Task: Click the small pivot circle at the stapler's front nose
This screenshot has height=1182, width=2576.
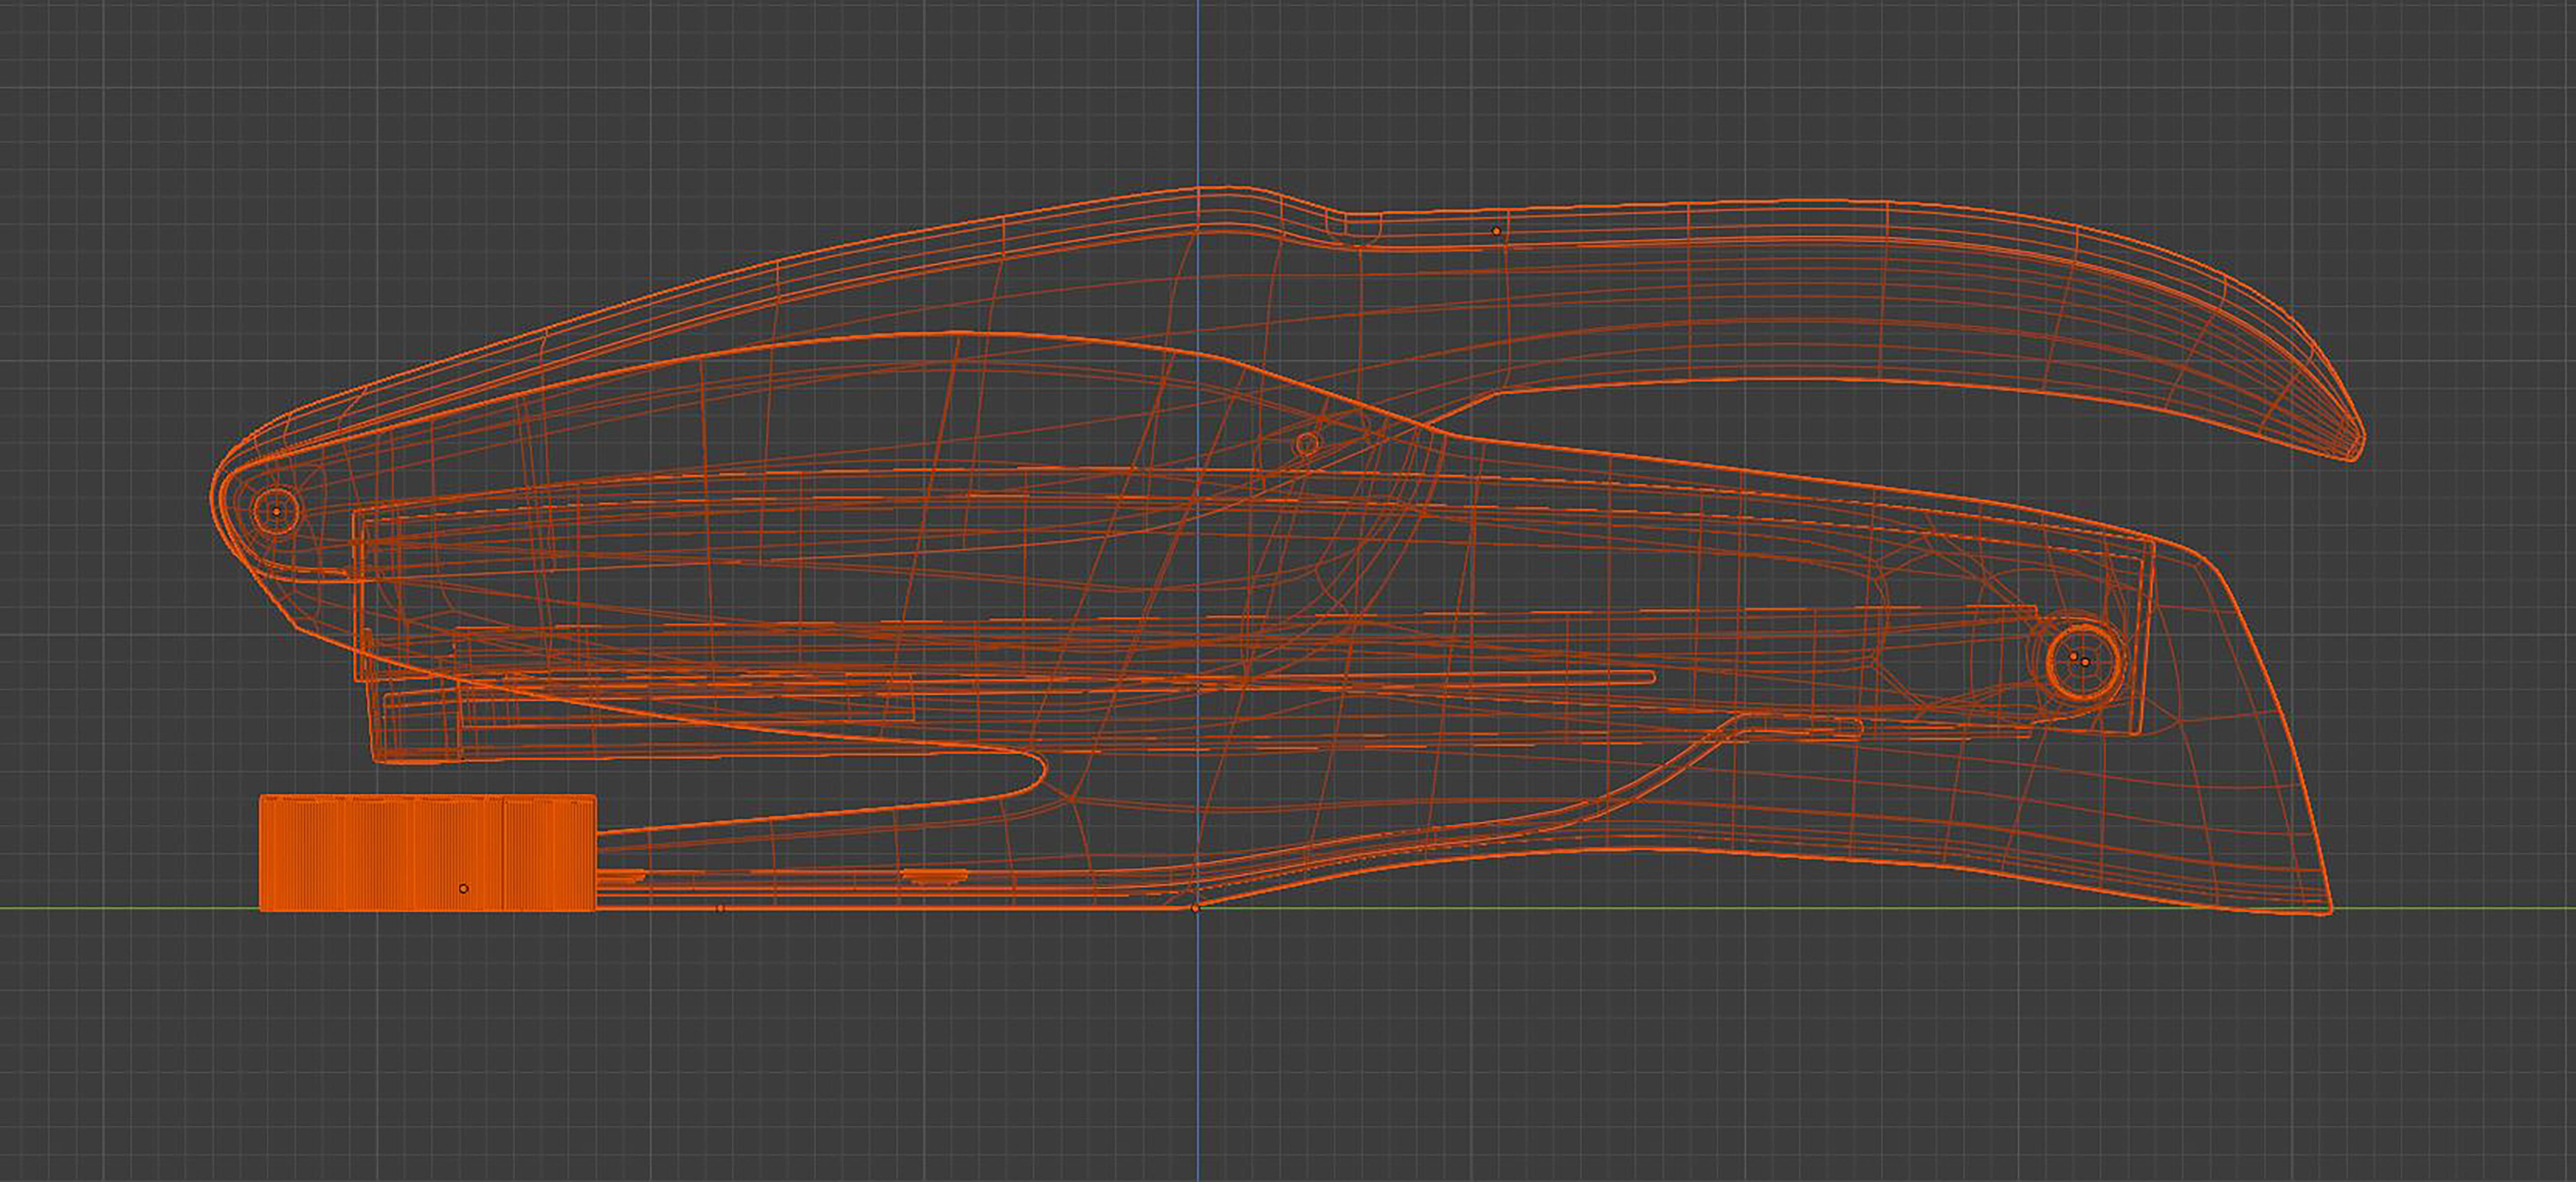Action: [276, 510]
